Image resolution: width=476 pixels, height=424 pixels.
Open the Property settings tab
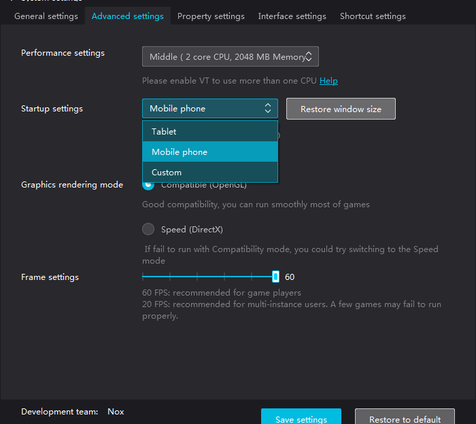[x=211, y=16]
